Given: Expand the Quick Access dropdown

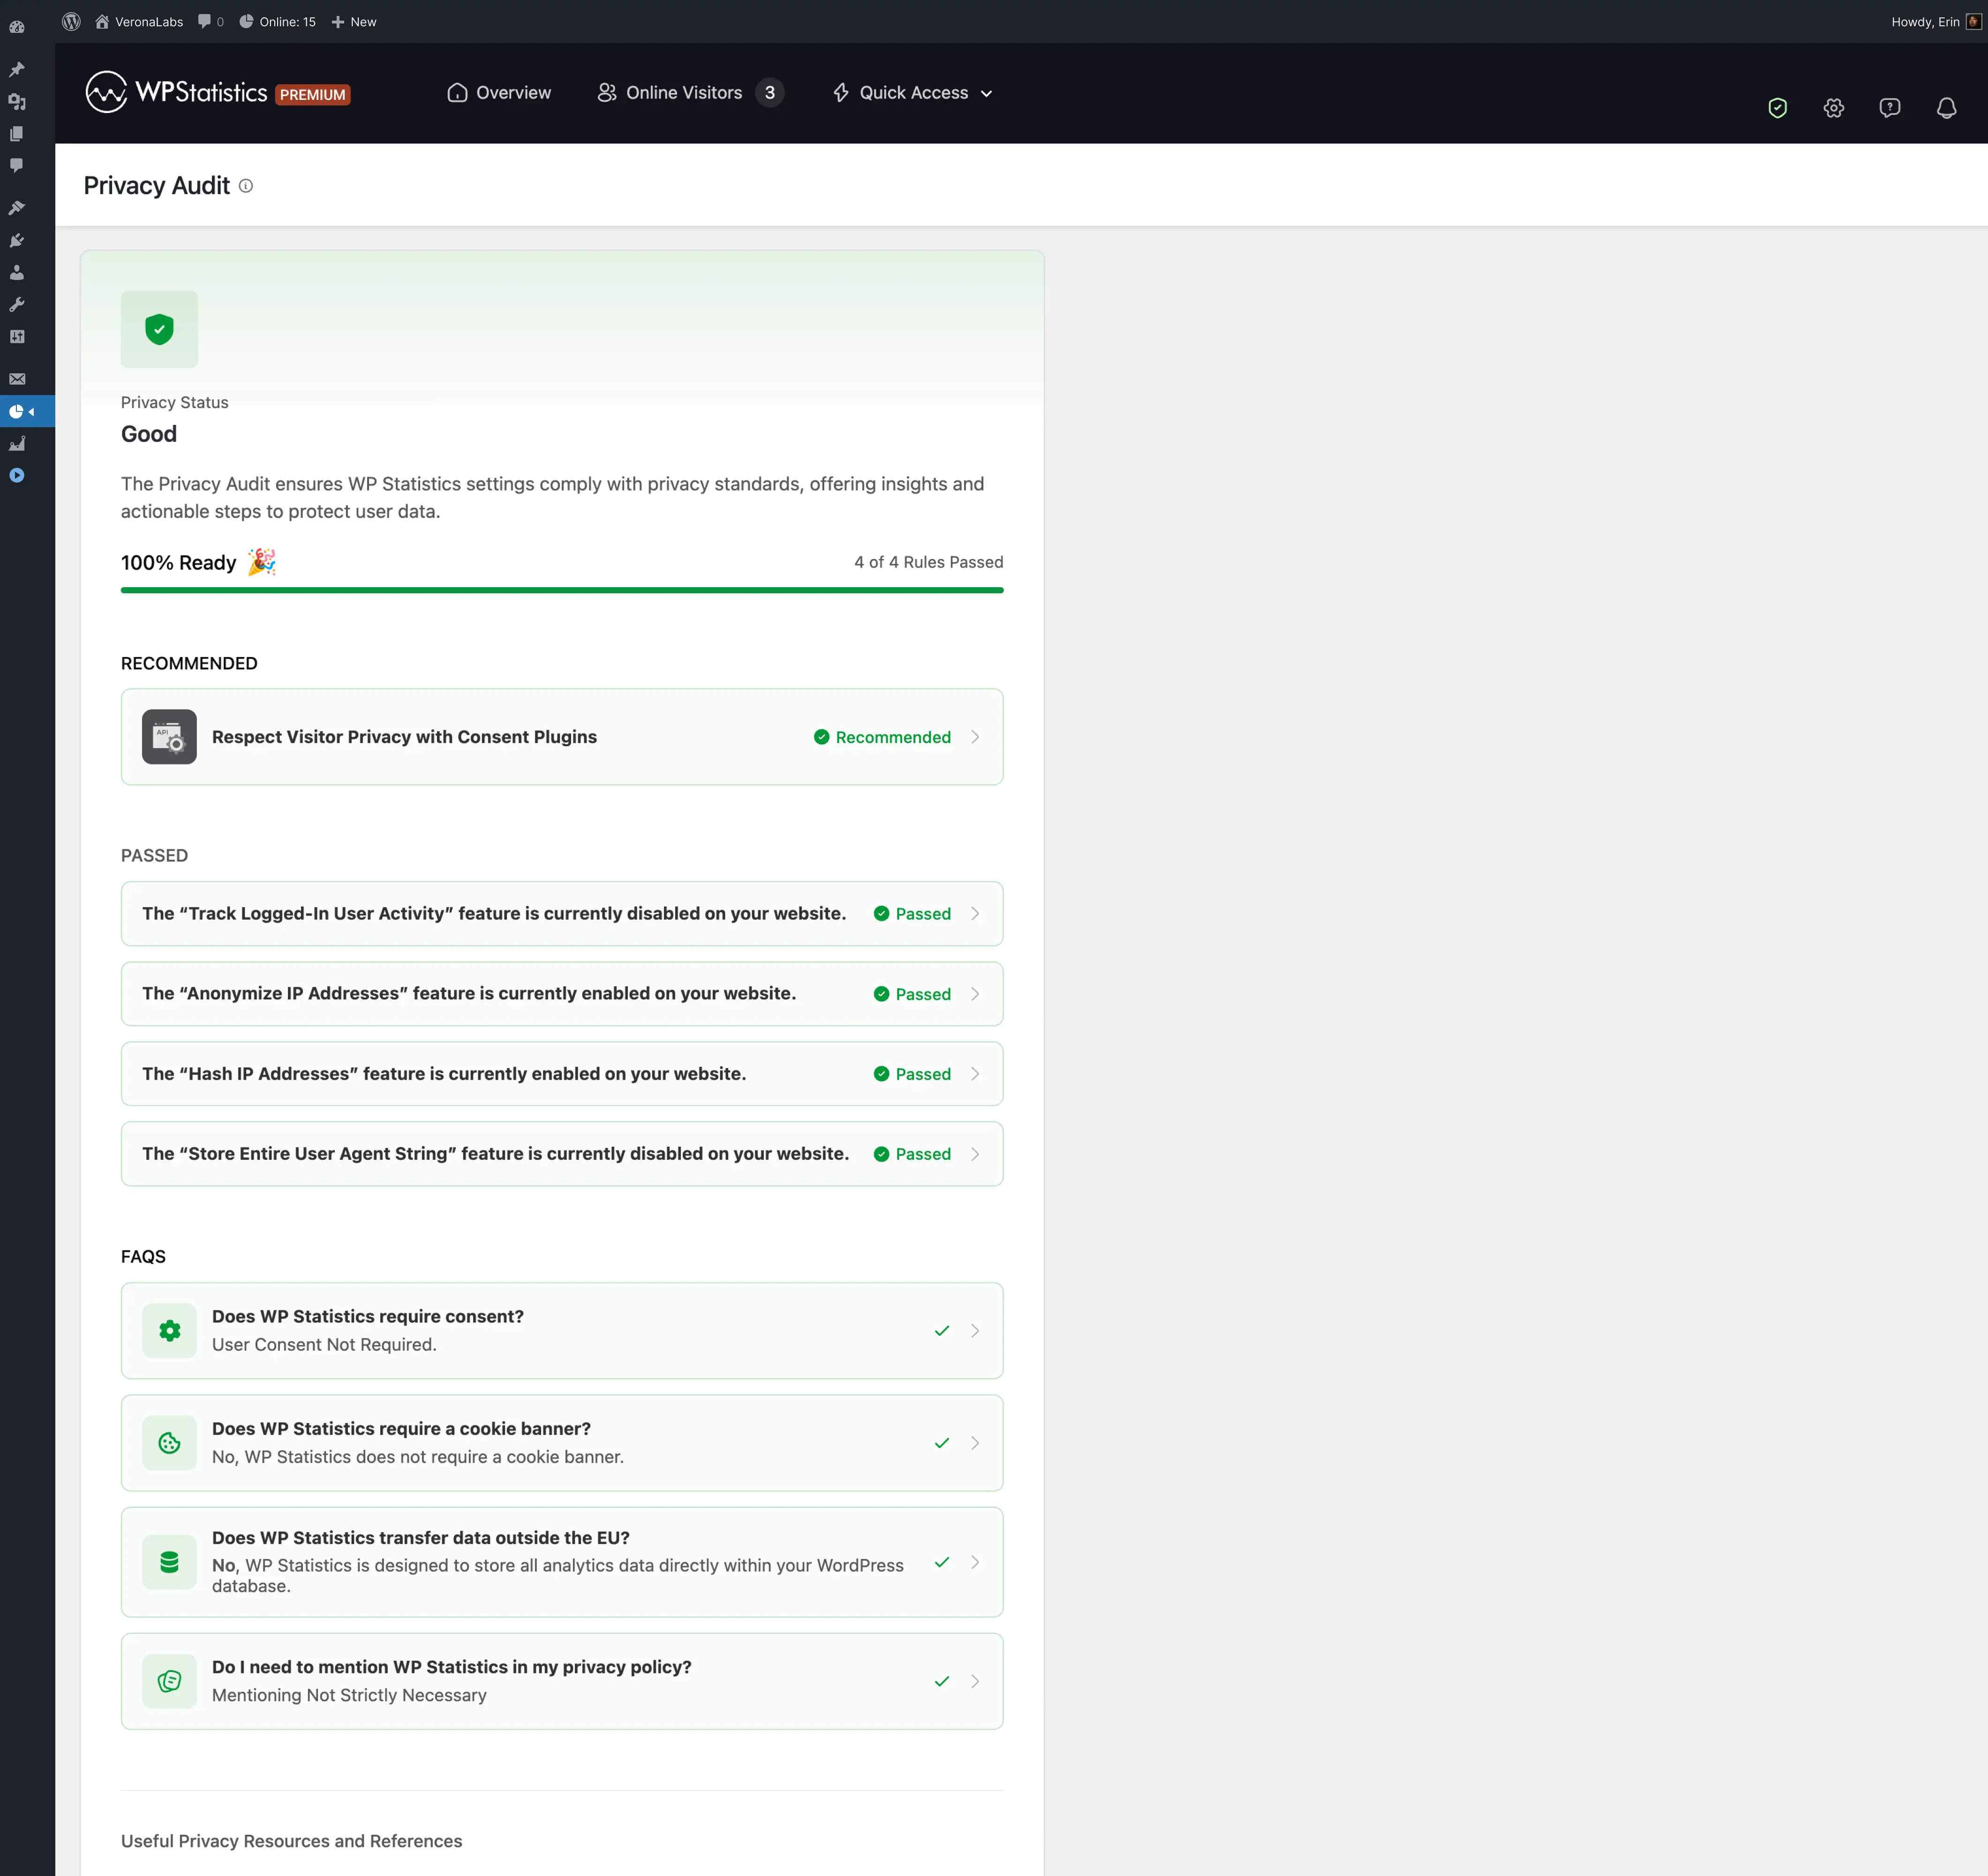Looking at the screenshot, I should click(x=912, y=93).
